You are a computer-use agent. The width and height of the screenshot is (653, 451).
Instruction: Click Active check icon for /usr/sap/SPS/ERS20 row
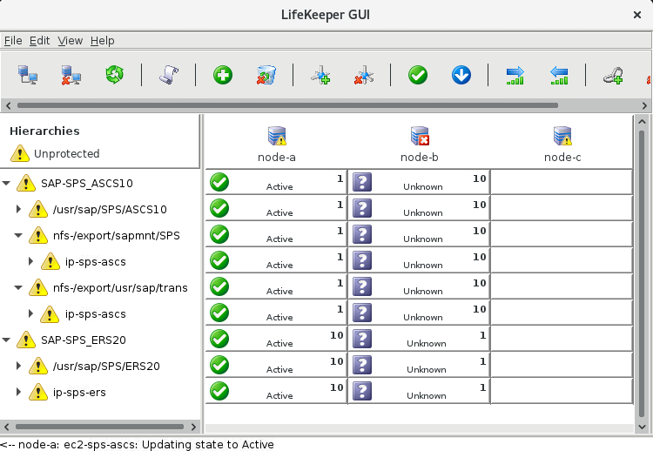coord(219,365)
